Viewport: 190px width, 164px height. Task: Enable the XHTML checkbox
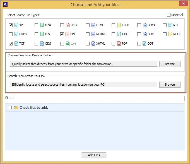point(88,44)
